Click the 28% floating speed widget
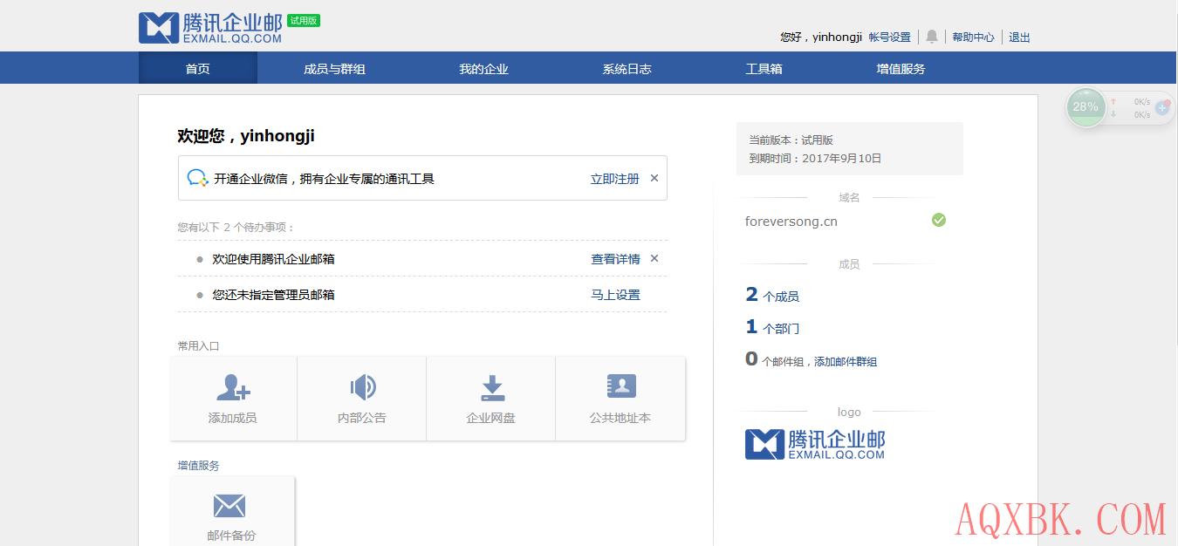 tap(1086, 107)
